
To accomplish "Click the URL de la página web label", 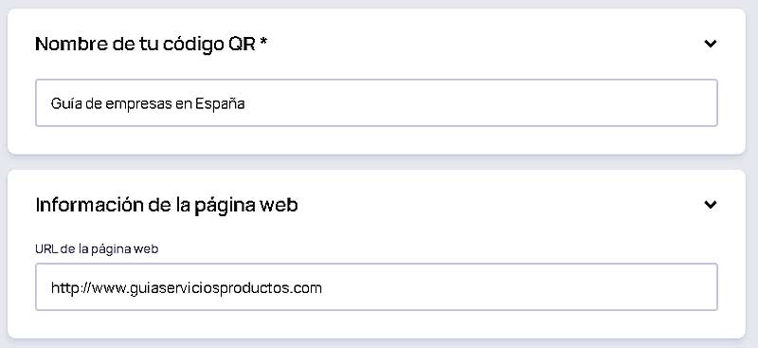I will point(97,249).
